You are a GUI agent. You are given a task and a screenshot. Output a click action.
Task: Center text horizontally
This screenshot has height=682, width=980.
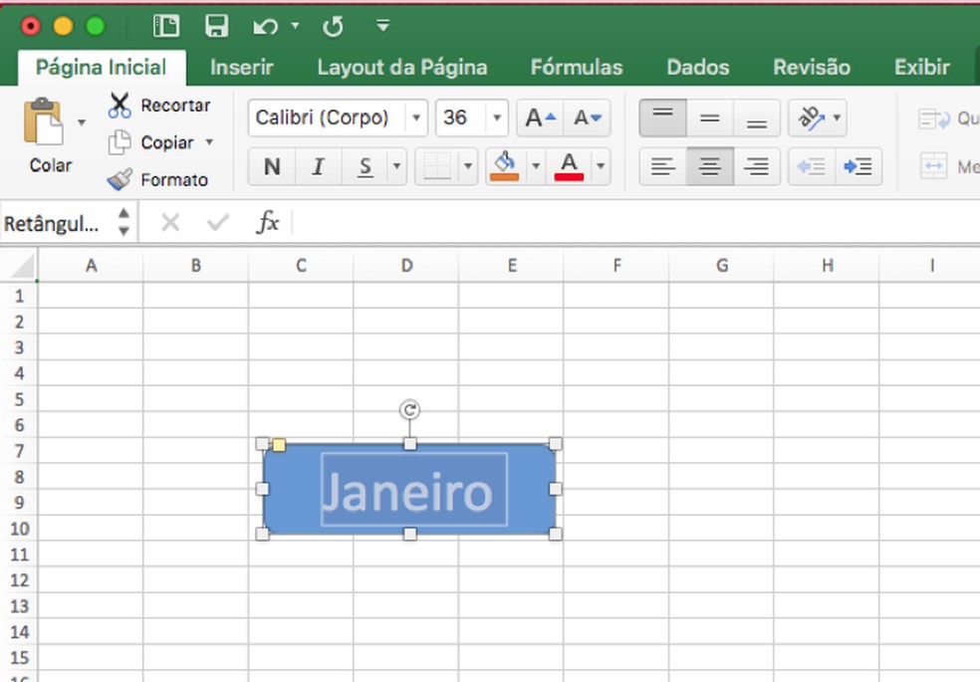coord(710,166)
